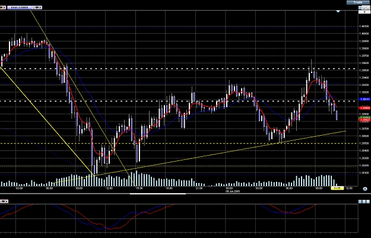Remove the EMA indicator with its X
Screen dimensions: 371x238
(x=40, y=8)
